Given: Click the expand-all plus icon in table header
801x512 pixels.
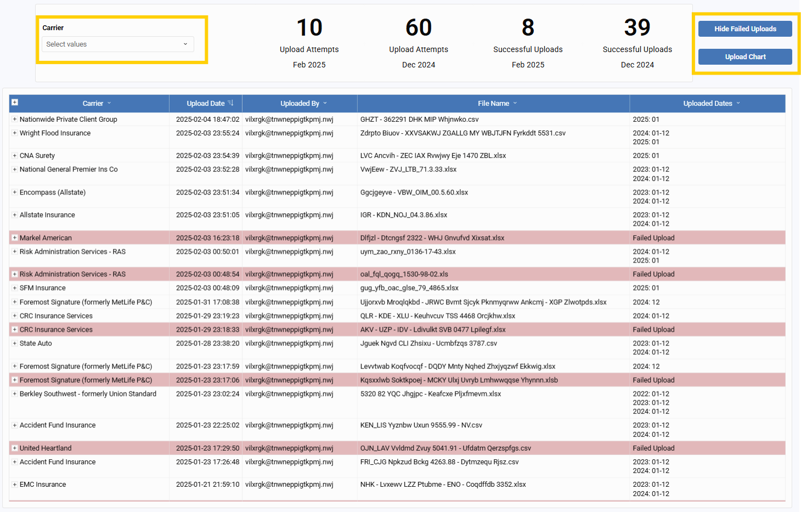Looking at the screenshot, I should pyautogui.click(x=15, y=103).
